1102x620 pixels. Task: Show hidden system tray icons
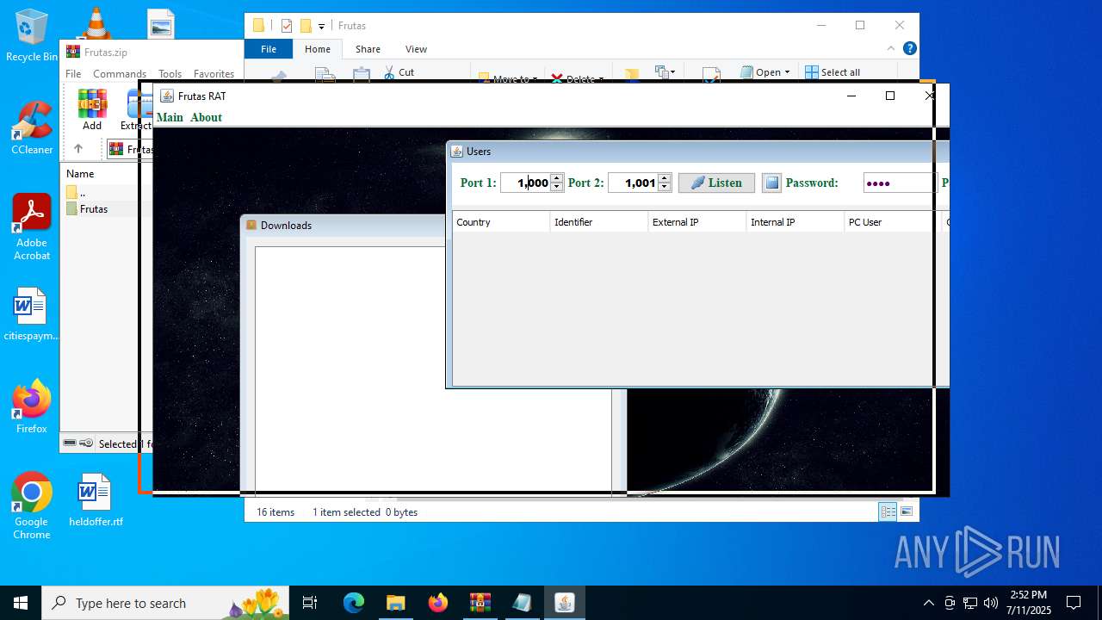click(x=928, y=603)
